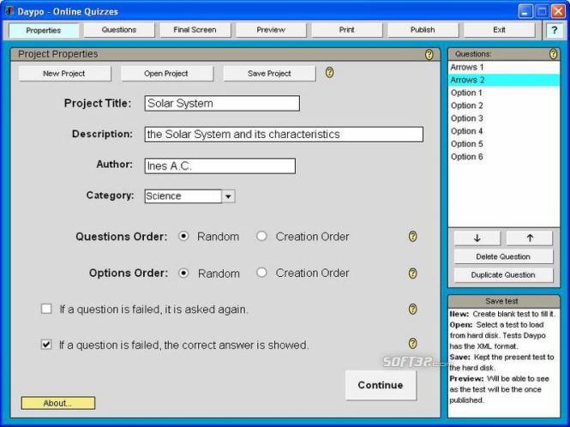Click the Daypo app icon in title bar

tap(9, 11)
